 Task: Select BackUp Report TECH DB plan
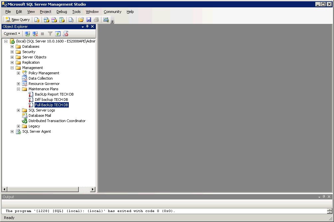[54, 95]
